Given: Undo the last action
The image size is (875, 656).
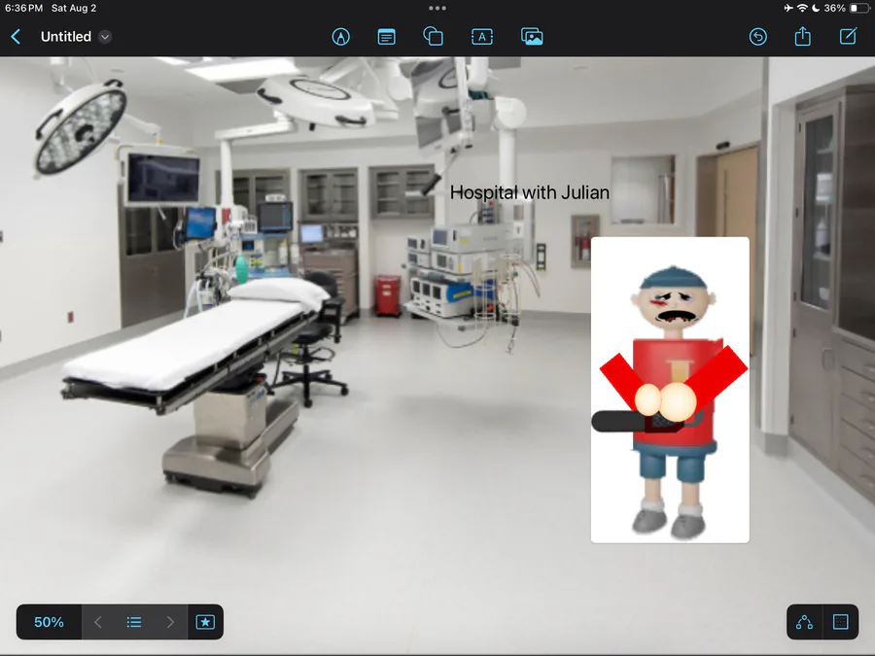Looking at the screenshot, I should tap(757, 37).
